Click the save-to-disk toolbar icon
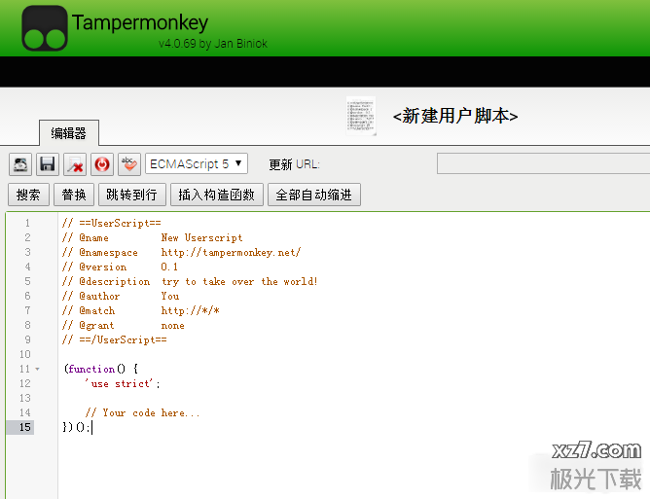650x499 pixels. pos(20,164)
